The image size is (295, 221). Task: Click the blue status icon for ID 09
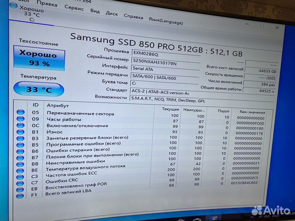[x=20, y=119]
